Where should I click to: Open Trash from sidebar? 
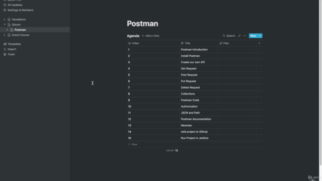(11, 54)
